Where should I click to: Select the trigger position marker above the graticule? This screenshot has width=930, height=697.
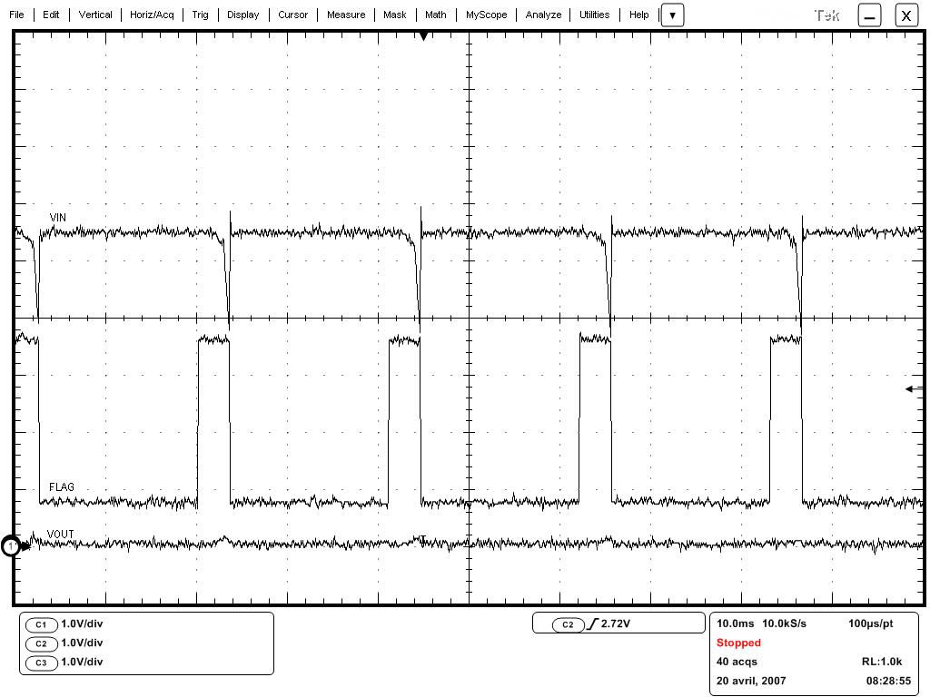(x=423, y=36)
